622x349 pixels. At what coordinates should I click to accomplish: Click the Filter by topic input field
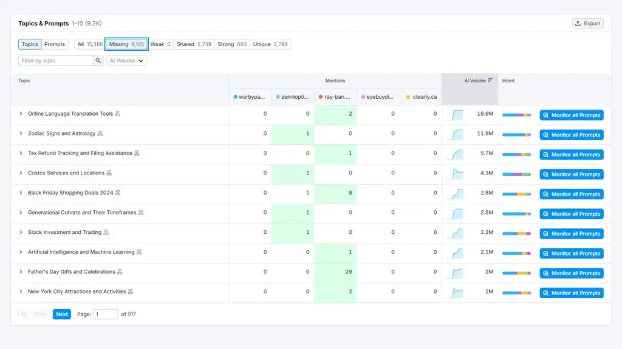55,61
